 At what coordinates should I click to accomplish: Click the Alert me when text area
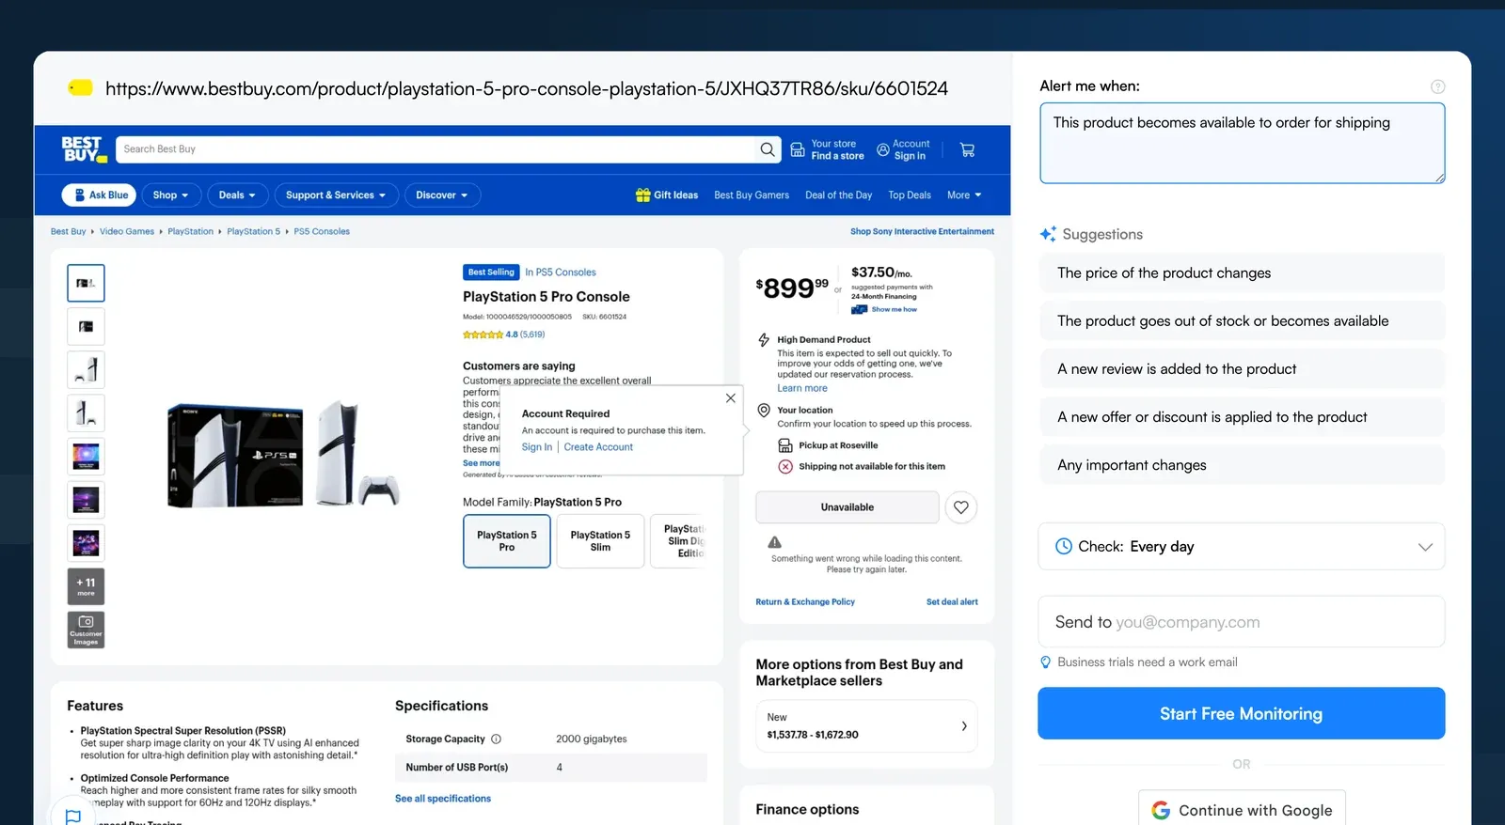1242,143
